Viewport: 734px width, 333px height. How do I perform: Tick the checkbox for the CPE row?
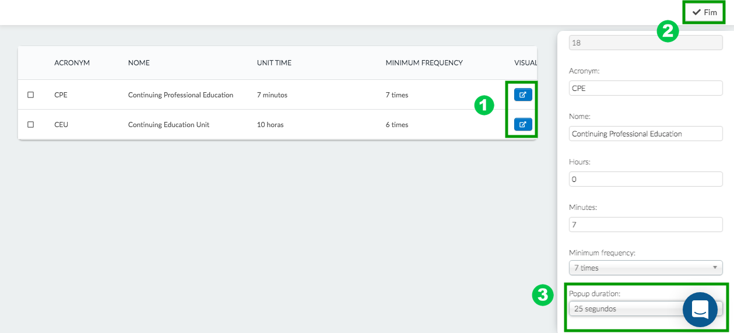pos(31,94)
